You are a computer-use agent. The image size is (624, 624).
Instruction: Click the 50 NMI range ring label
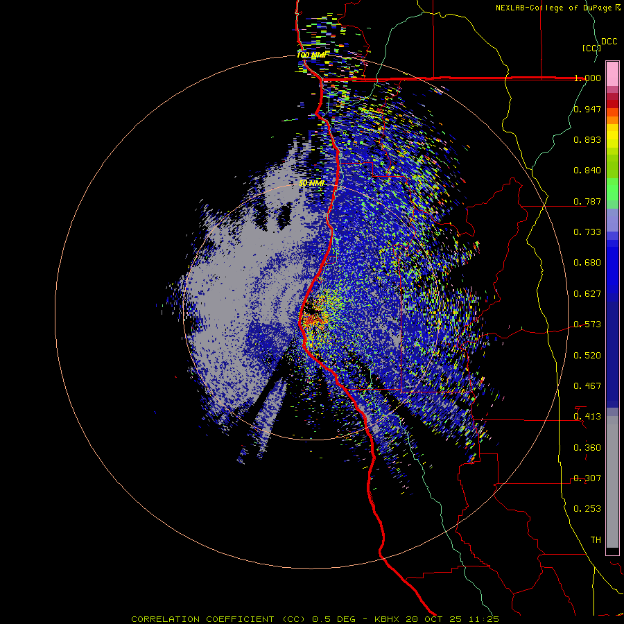tap(311, 183)
